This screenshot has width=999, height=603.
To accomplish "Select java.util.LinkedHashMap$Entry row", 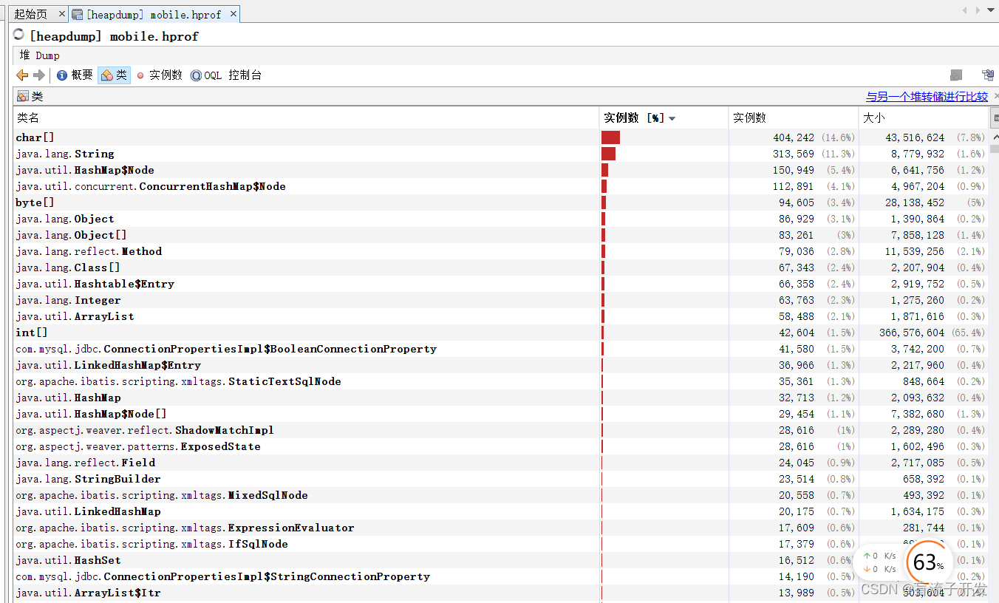I will [500, 365].
